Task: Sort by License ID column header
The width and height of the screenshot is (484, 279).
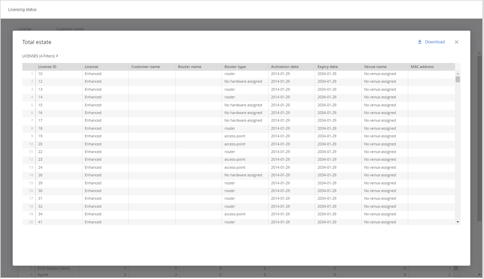Action: tap(47, 67)
